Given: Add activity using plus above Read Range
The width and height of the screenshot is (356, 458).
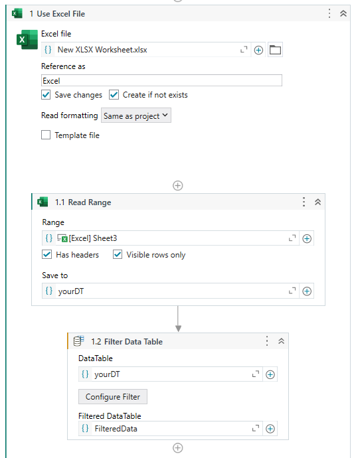Looking at the screenshot, I should click(x=178, y=185).
